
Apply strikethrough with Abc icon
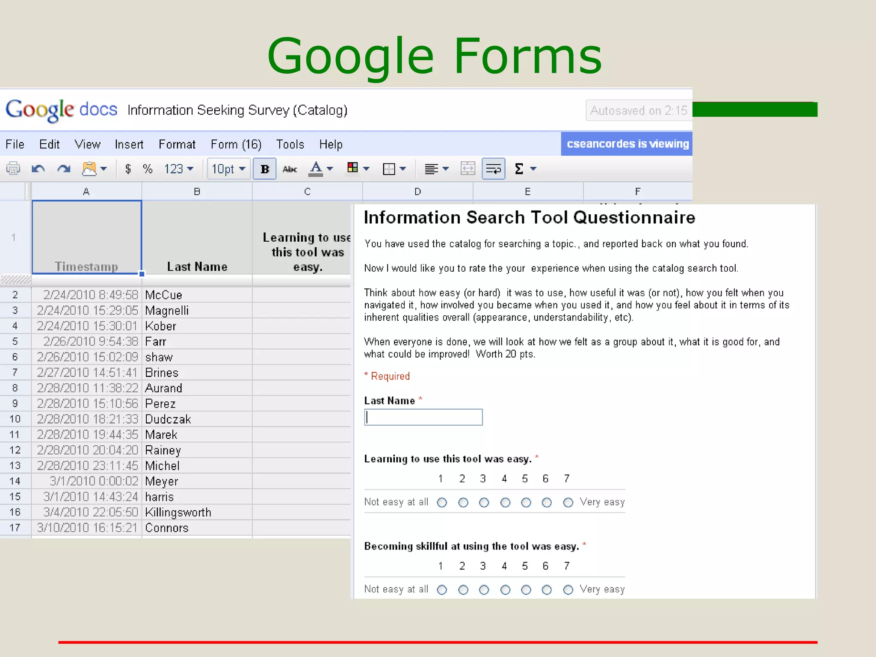290,169
